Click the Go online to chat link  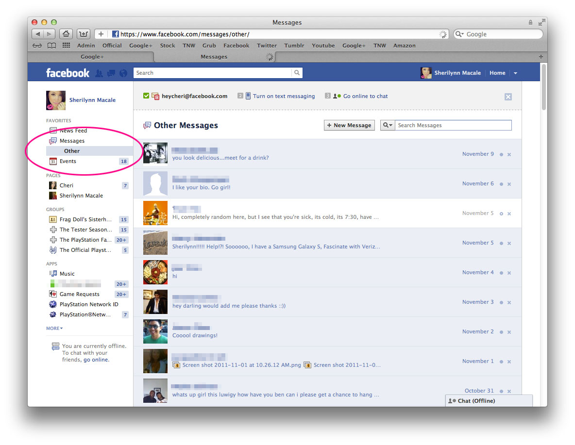coord(365,96)
